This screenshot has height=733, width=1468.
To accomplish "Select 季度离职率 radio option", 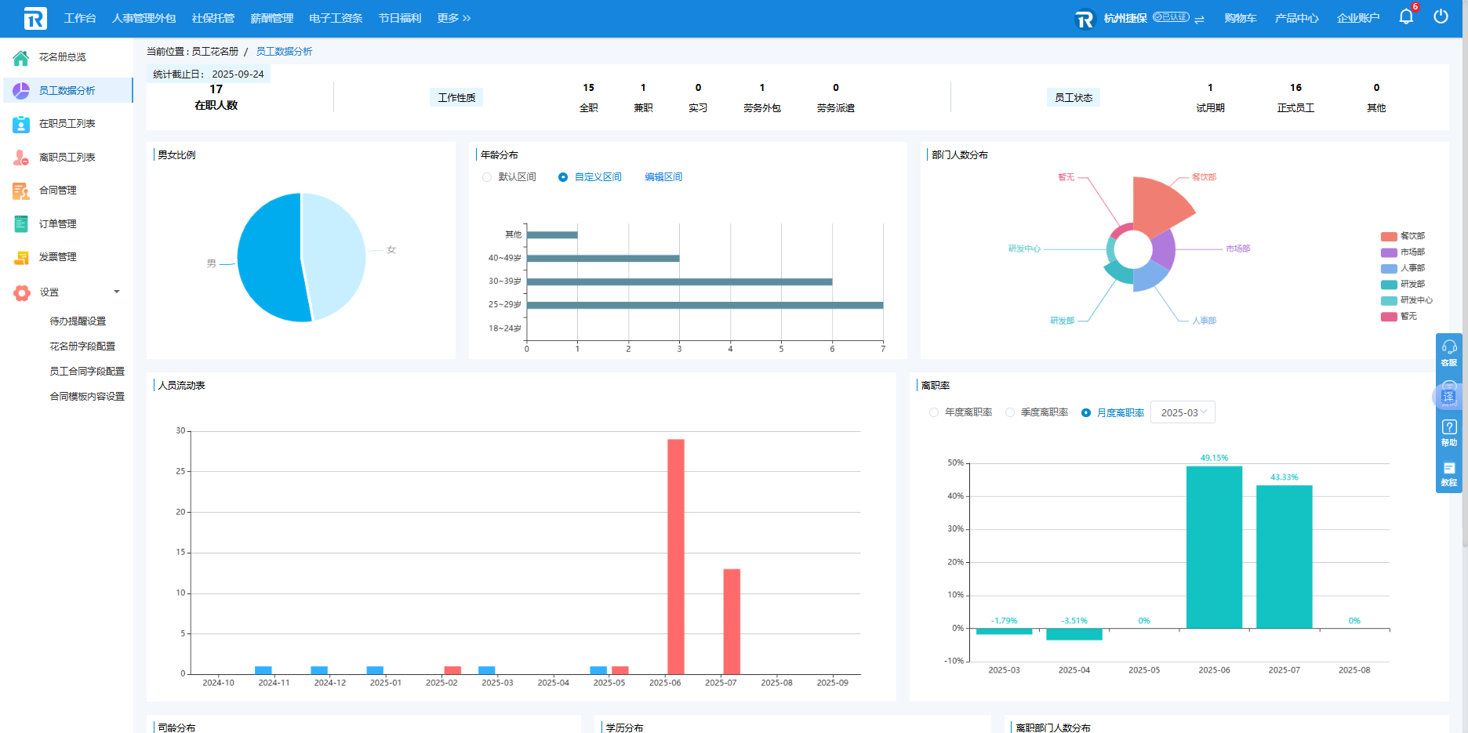I will [x=1010, y=412].
